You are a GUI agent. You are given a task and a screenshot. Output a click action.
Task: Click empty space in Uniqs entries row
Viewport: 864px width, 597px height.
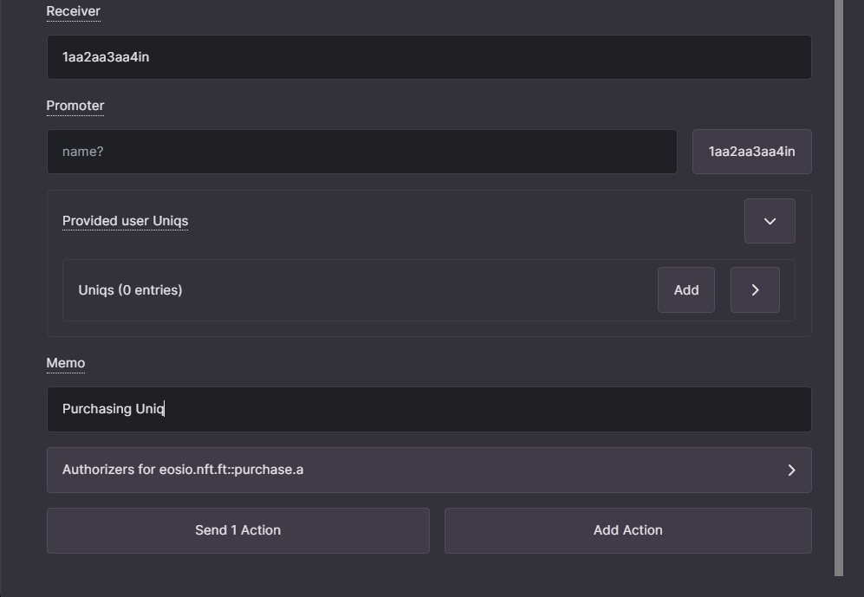click(419, 290)
